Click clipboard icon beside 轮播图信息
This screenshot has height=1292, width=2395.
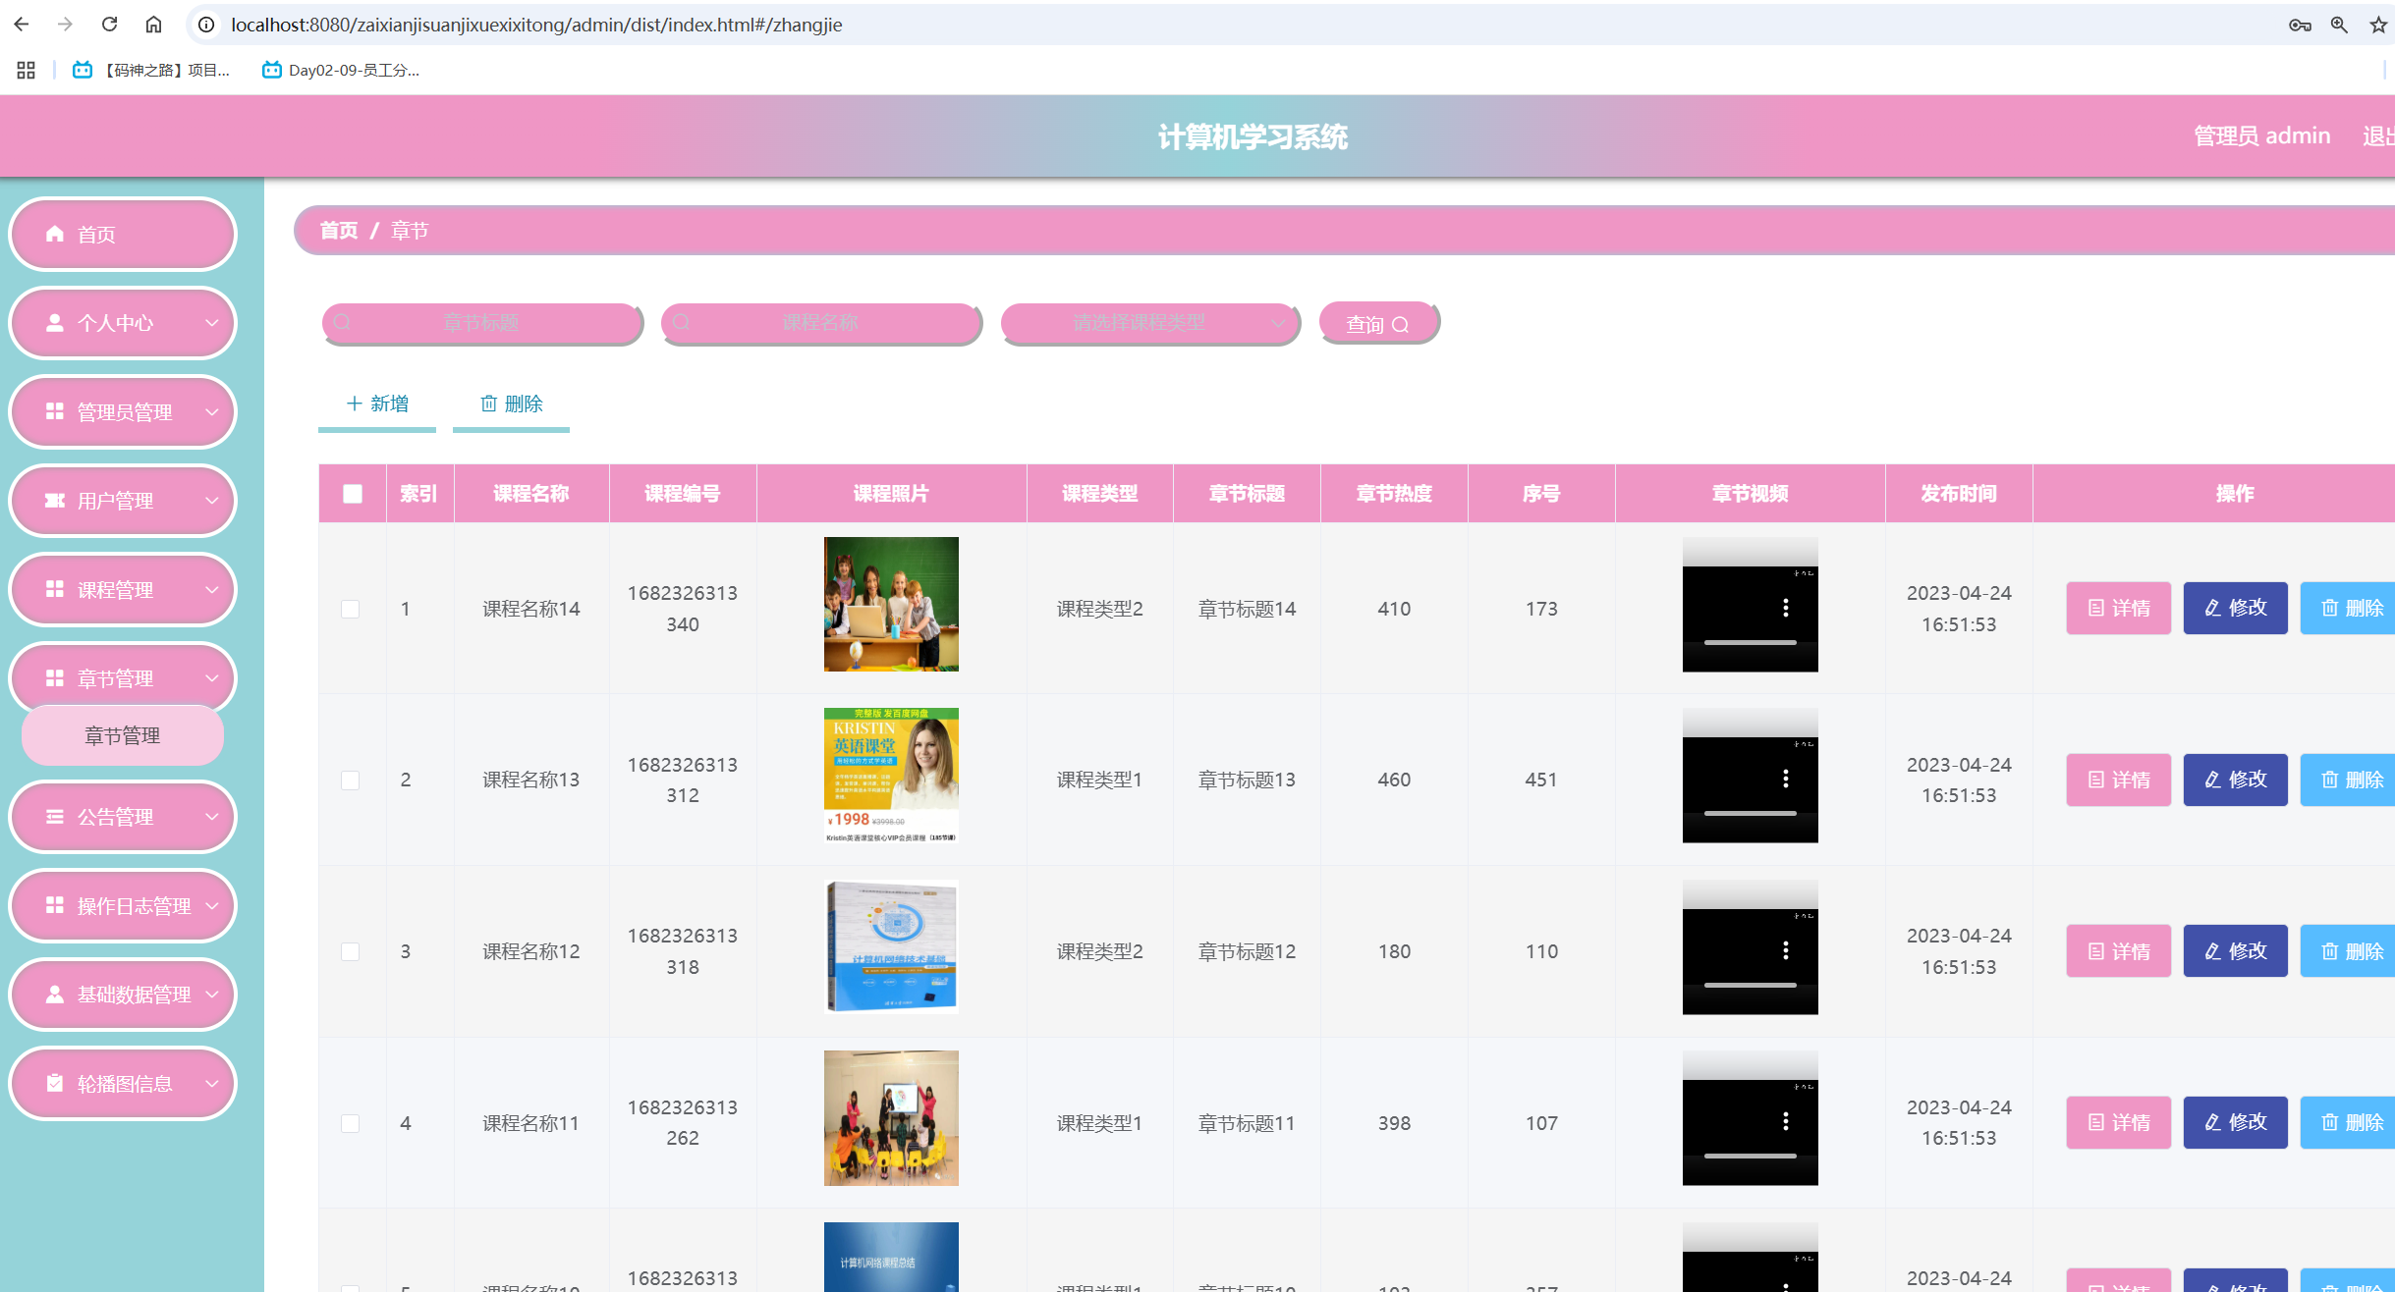click(55, 1083)
